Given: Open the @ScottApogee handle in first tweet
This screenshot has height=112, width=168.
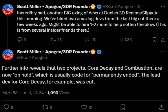Looking at the screenshot, I should point(118,7).
